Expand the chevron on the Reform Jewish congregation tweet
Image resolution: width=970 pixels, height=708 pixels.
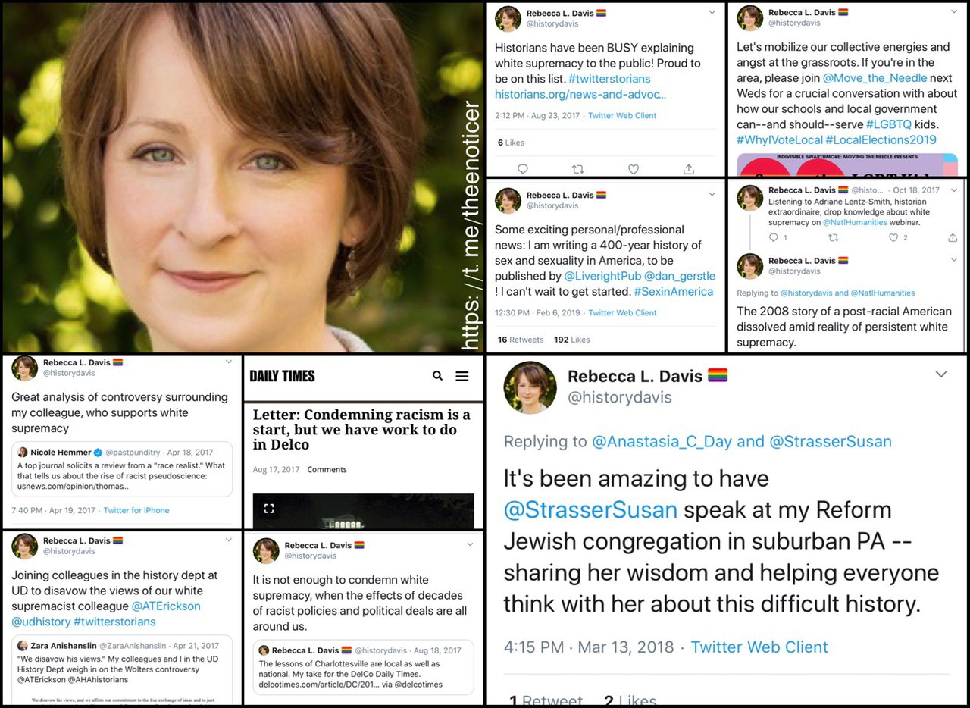click(941, 374)
